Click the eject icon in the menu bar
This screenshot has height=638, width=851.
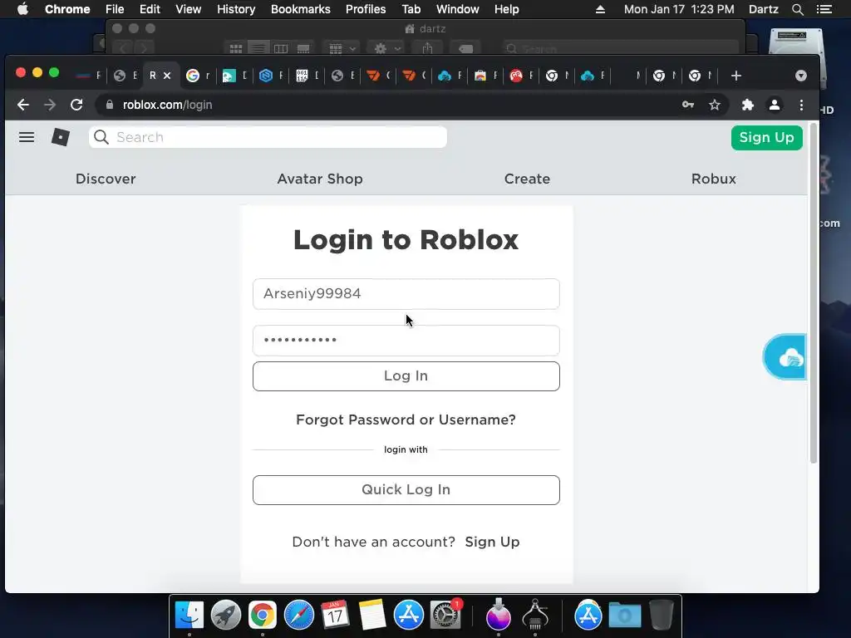pyautogui.click(x=600, y=9)
